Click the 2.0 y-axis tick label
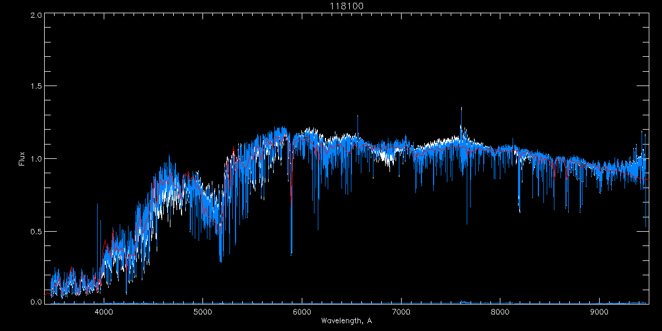 (x=36, y=15)
